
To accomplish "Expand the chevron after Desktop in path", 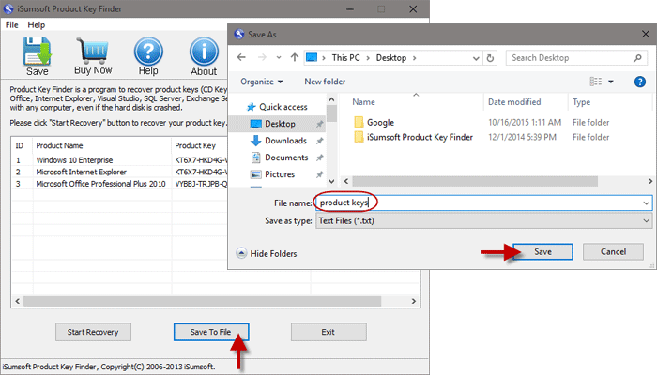I will [x=415, y=58].
